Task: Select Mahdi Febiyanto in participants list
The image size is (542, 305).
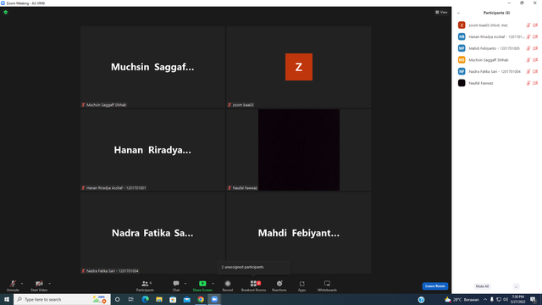Action: (497, 48)
